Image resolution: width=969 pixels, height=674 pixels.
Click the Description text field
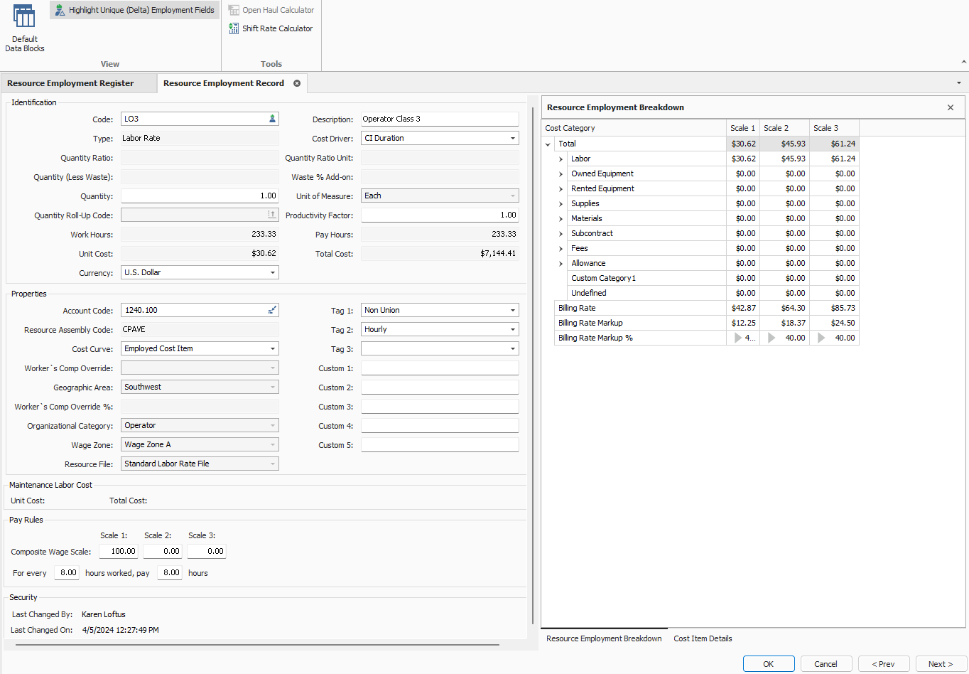(x=439, y=119)
